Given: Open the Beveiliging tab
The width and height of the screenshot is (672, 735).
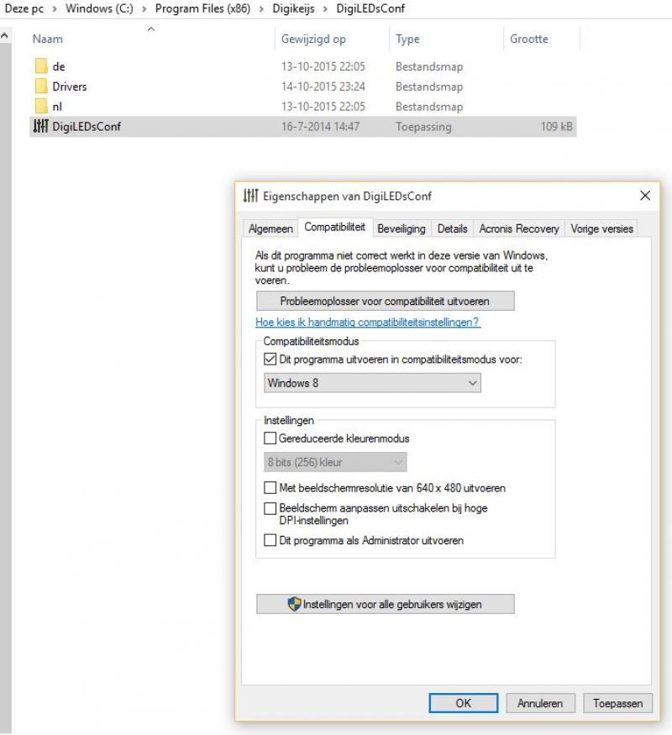Looking at the screenshot, I should pos(402,228).
